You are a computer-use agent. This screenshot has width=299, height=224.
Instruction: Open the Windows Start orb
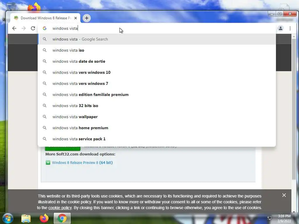(7, 218)
